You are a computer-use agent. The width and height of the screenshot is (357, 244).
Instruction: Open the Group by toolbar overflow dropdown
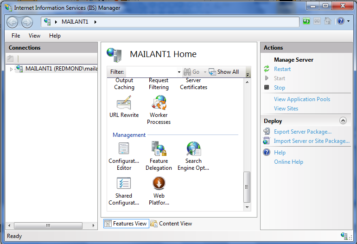click(248, 73)
